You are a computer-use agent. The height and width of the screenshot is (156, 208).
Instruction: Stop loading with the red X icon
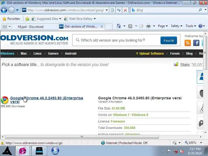tap(125, 10)
